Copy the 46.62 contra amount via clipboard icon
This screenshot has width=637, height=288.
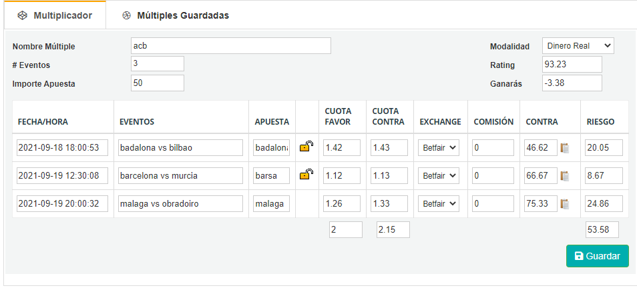[x=564, y=148]
